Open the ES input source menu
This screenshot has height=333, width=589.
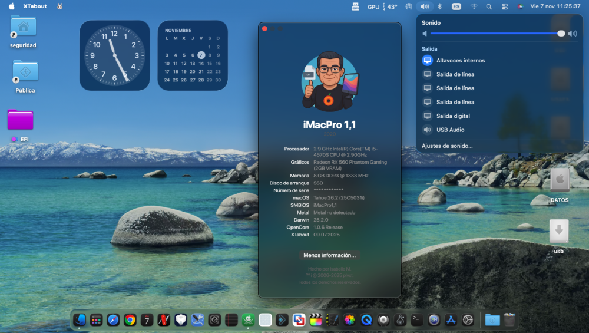coord(456,6)
